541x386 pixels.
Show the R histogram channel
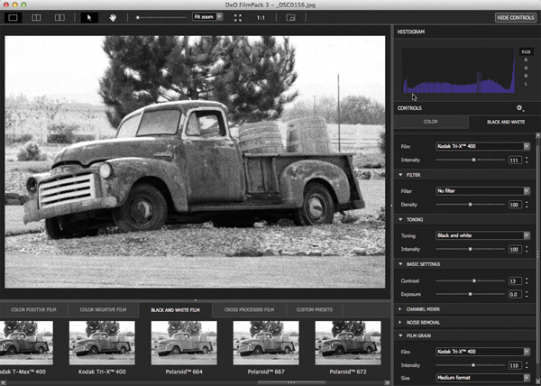tap(526, 60)
